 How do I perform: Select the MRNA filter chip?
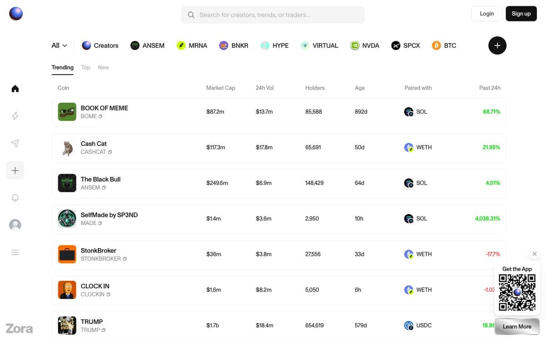(192, 45)
